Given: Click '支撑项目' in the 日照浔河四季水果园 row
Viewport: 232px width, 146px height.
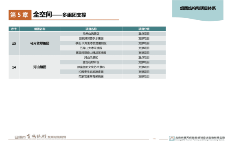Looking at the screenshot, I should click(144, 39).
